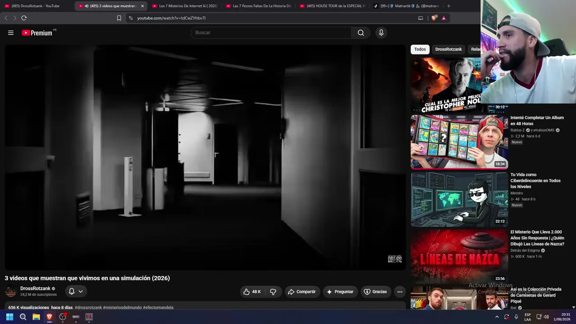Open a new browser tab
This screenshot has height=324, width=576.
[449, 6]
